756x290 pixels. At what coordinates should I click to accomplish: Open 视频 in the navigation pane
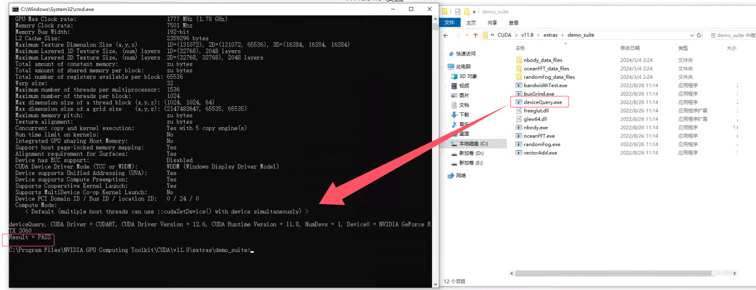coord(464,86)
